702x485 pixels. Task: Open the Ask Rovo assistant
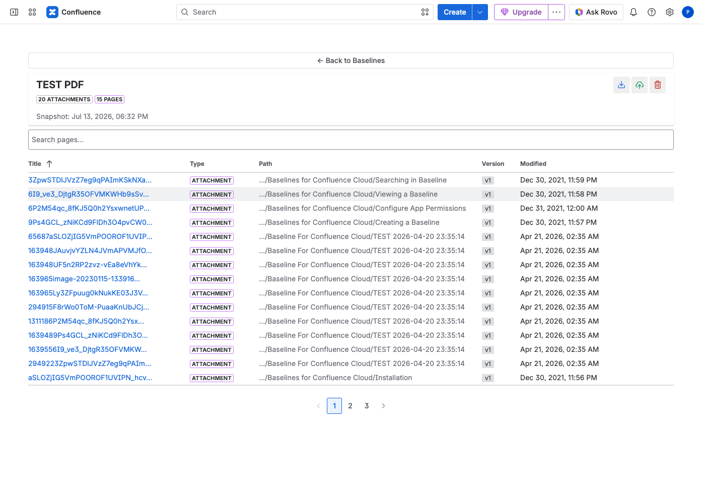tap(596, 12)
